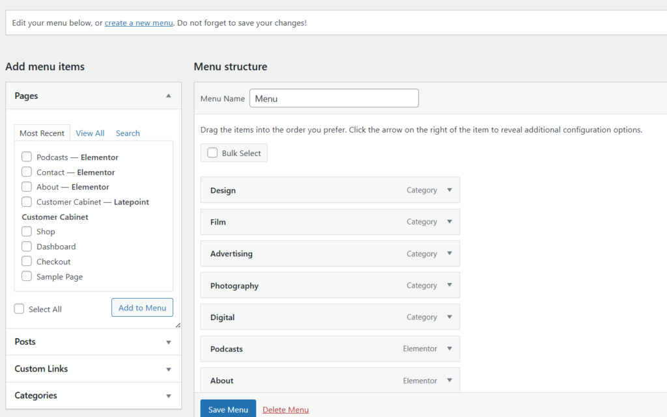Check the Sample Page checkbox
Viewport: 667px width, 417px height.
pyautogui.click(x=26, y=276)
